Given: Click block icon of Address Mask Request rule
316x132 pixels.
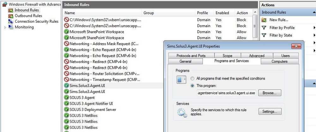Looking at the screenshot, I should click(66, 44).
